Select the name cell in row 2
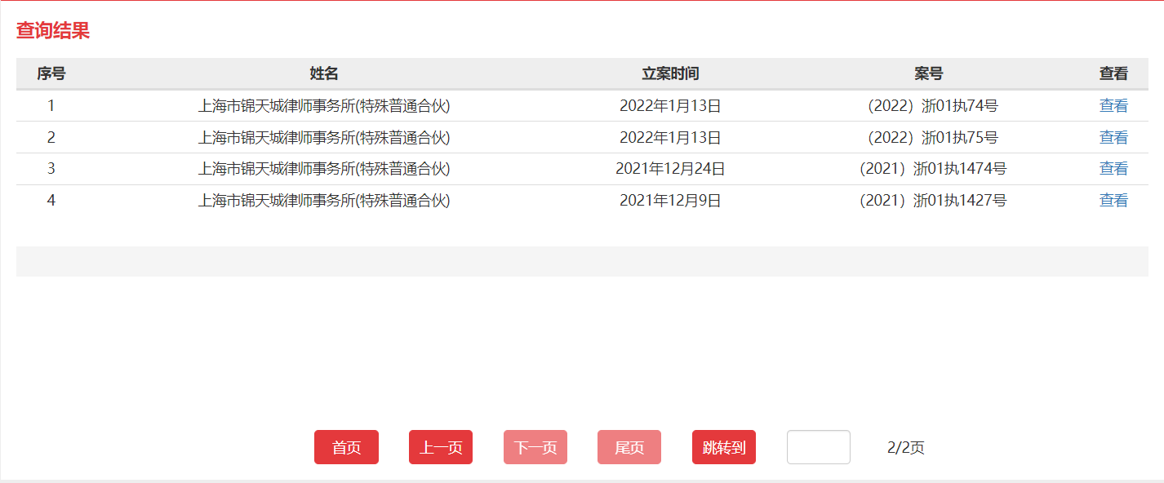The image size is (1164, 483). (324, 137)
